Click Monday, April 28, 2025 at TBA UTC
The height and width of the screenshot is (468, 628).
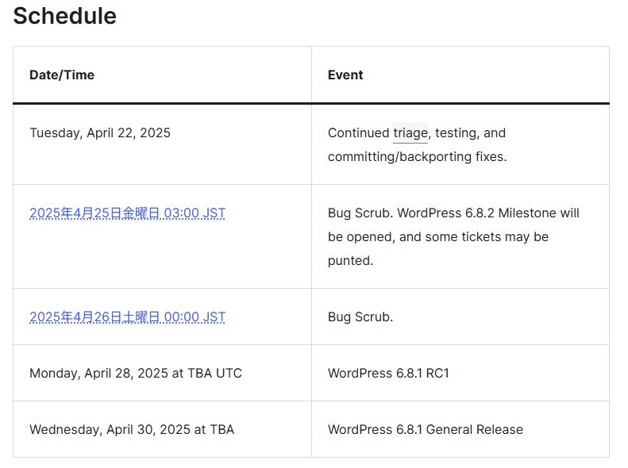click(136, 373)
